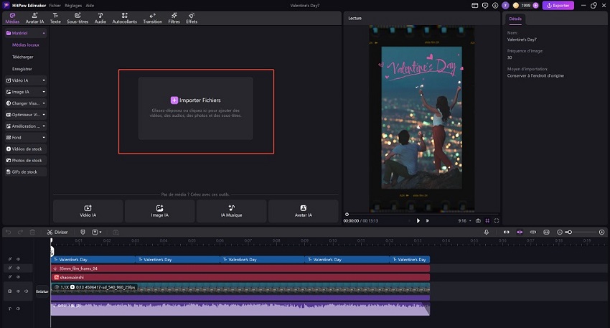Image resolution: width=610 pixels, height=328 pixels.
Task: Click the Diviser scissors tool
Action: click(x=57, y=232)
